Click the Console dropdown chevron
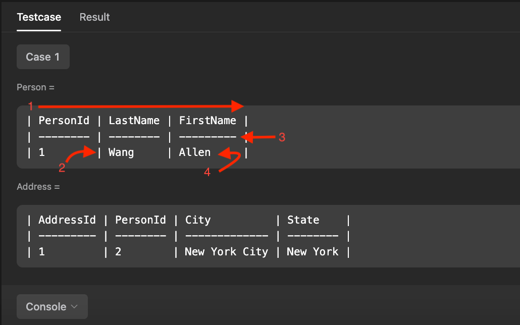 (74, 306)
